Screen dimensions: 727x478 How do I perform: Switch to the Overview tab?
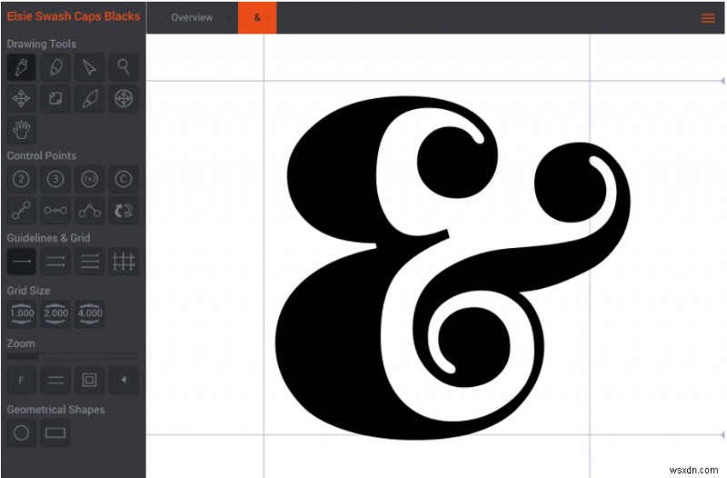pos(192,17)
